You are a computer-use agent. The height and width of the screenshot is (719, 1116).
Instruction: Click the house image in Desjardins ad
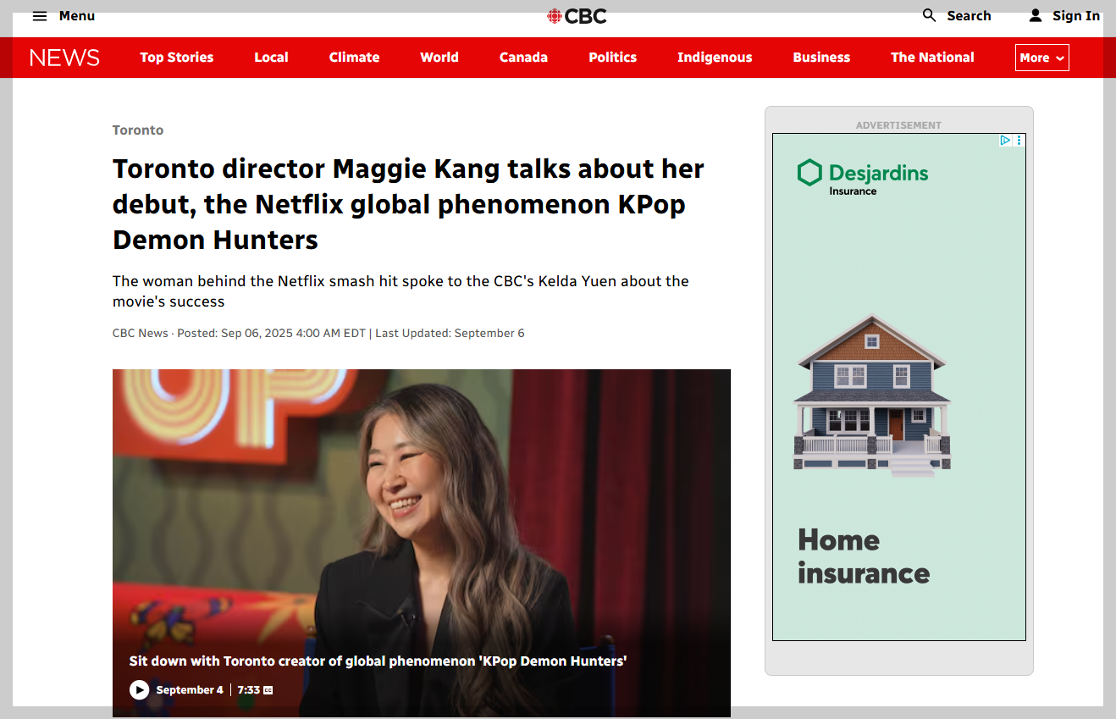[872, 395]
